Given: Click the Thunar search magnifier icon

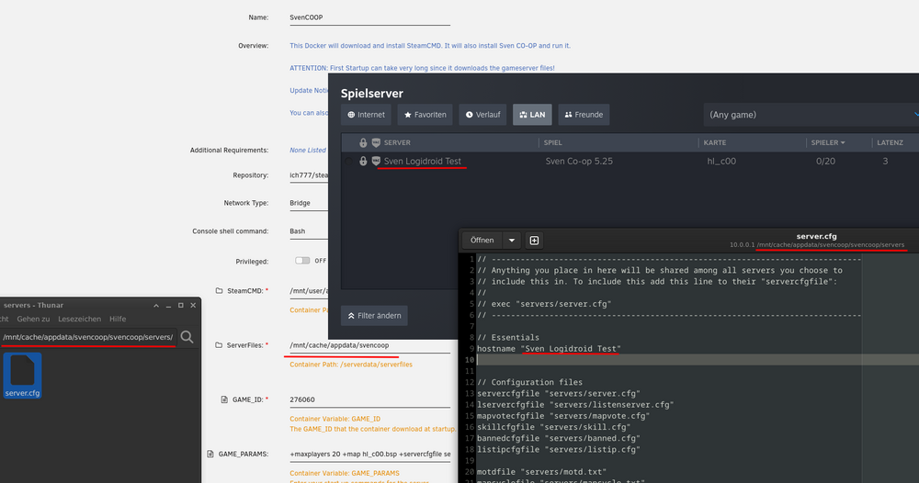Looking at the screenshot, I should (x=187, y=337).
